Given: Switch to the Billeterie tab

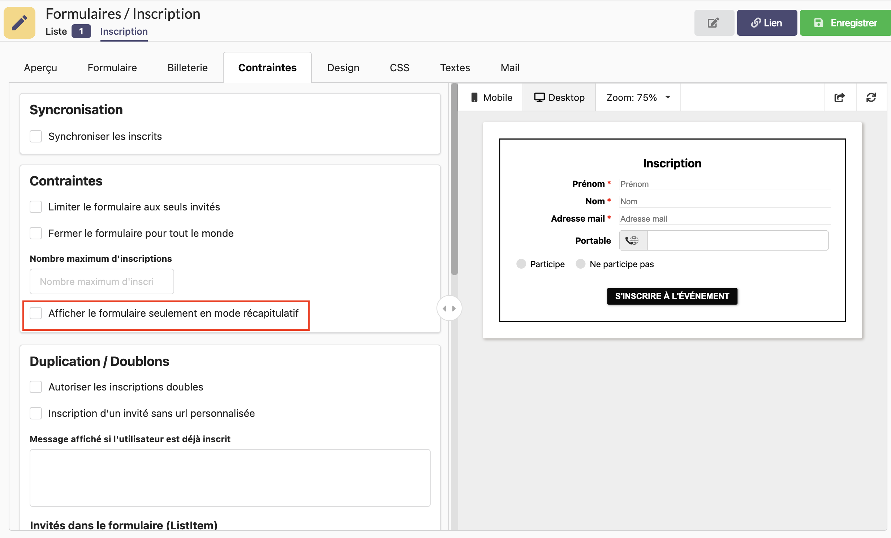Looking at the screenshot, I should [187, 68].
